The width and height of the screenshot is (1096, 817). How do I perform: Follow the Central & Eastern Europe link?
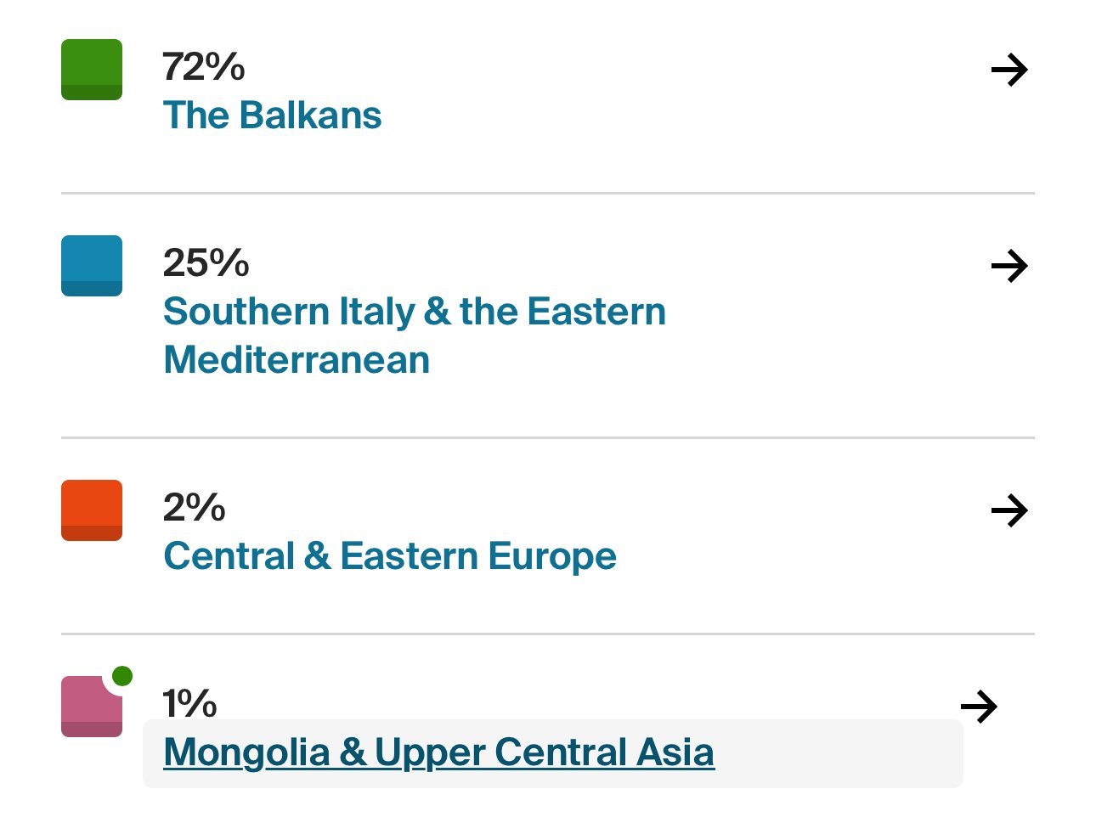pos(389,556)
